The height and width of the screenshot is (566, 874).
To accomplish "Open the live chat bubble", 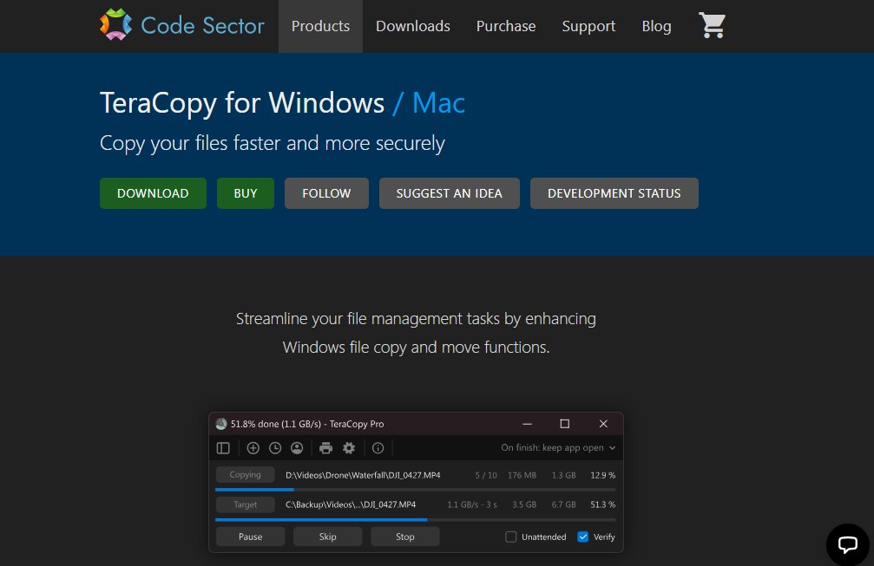I will (x=847, y=544).
